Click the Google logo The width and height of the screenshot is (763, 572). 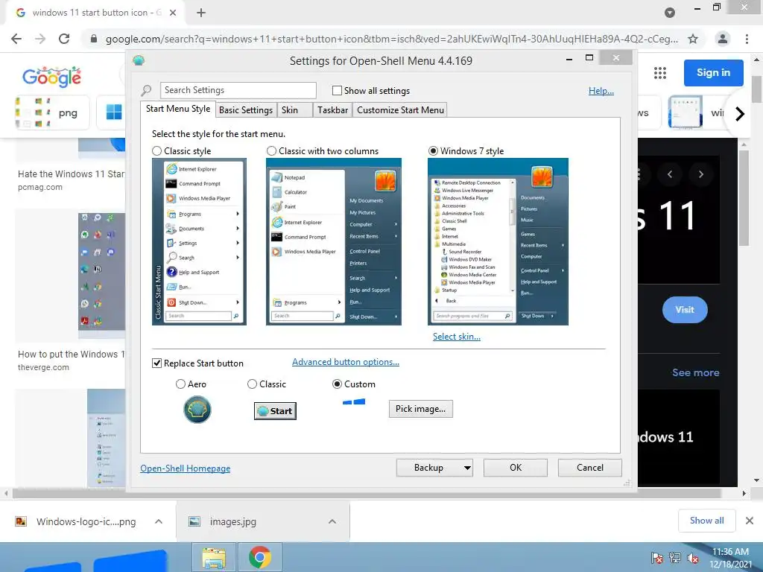click(51, 77)
